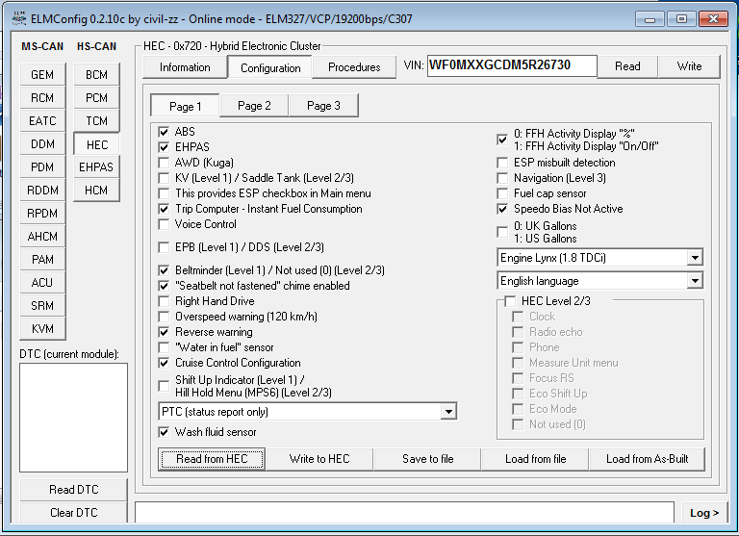Viewport: 739px width, 536px height.
Task: Enable the Voice Control checkbox
Action: 164,224
